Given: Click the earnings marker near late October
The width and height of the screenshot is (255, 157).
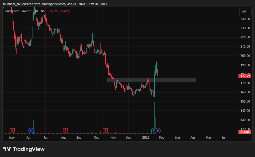Looking at the screenshot, I should click(105, 131).
